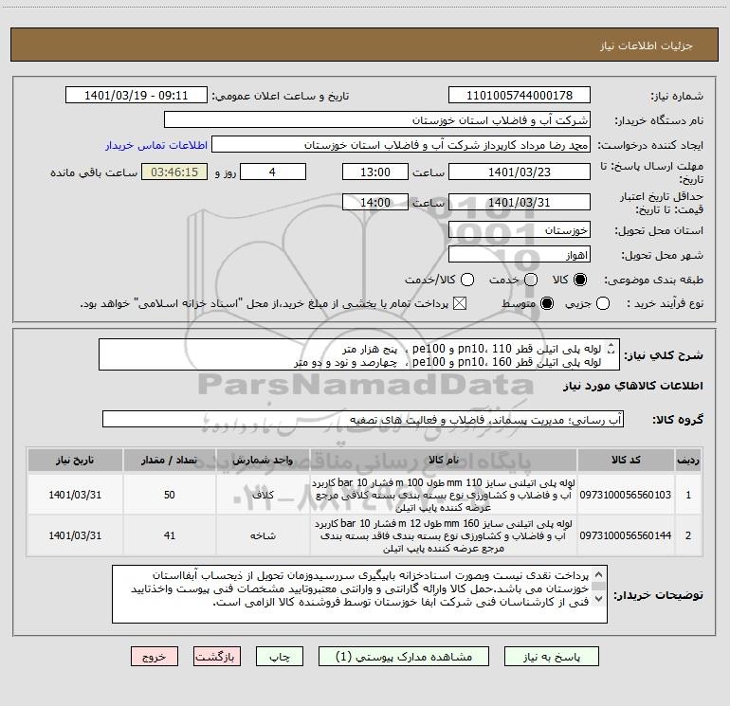Toggle the Islamic treasury payment checkbox
The image size is (730, 706).
pos(460,304)
